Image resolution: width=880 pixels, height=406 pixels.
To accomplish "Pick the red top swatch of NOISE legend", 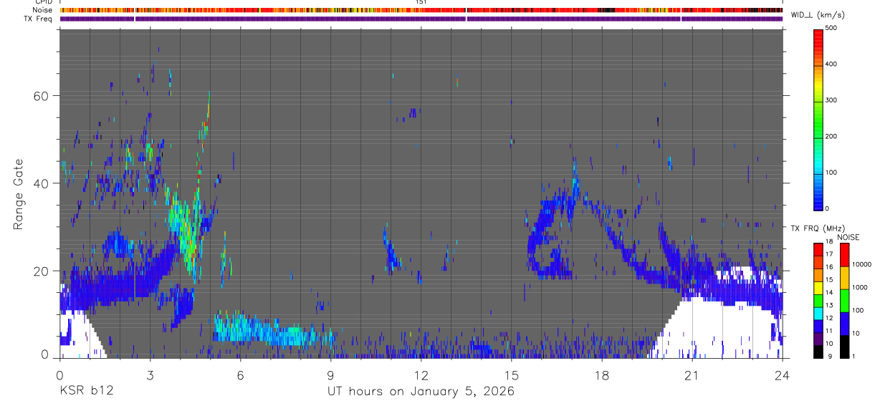I will click(x=845, y=255).
